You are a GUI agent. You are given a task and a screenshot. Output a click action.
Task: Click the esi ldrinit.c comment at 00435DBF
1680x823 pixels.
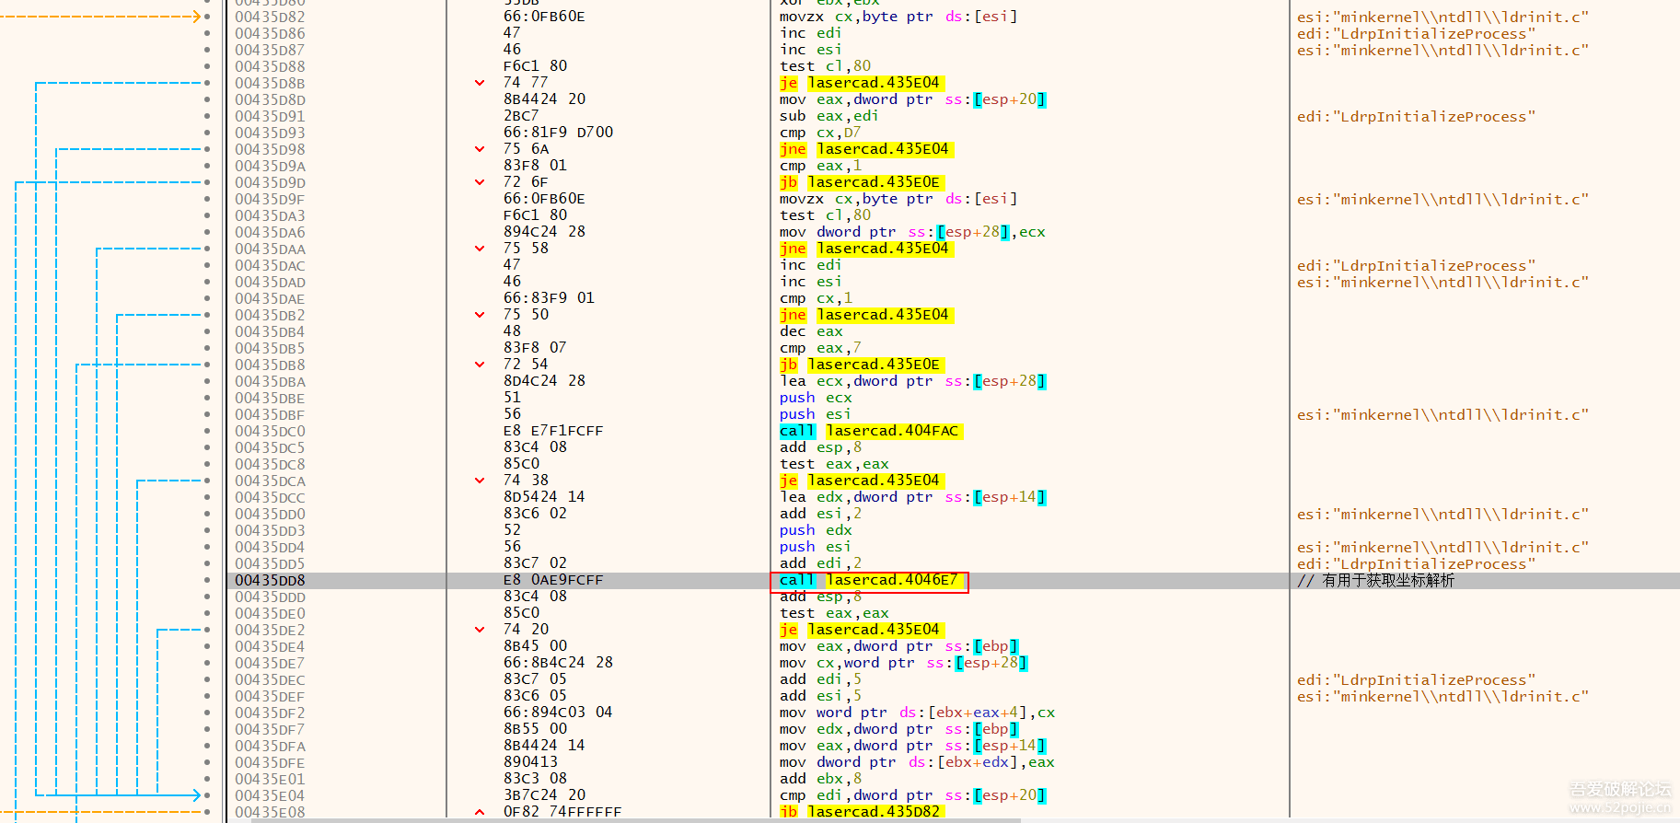(1442, 414)
